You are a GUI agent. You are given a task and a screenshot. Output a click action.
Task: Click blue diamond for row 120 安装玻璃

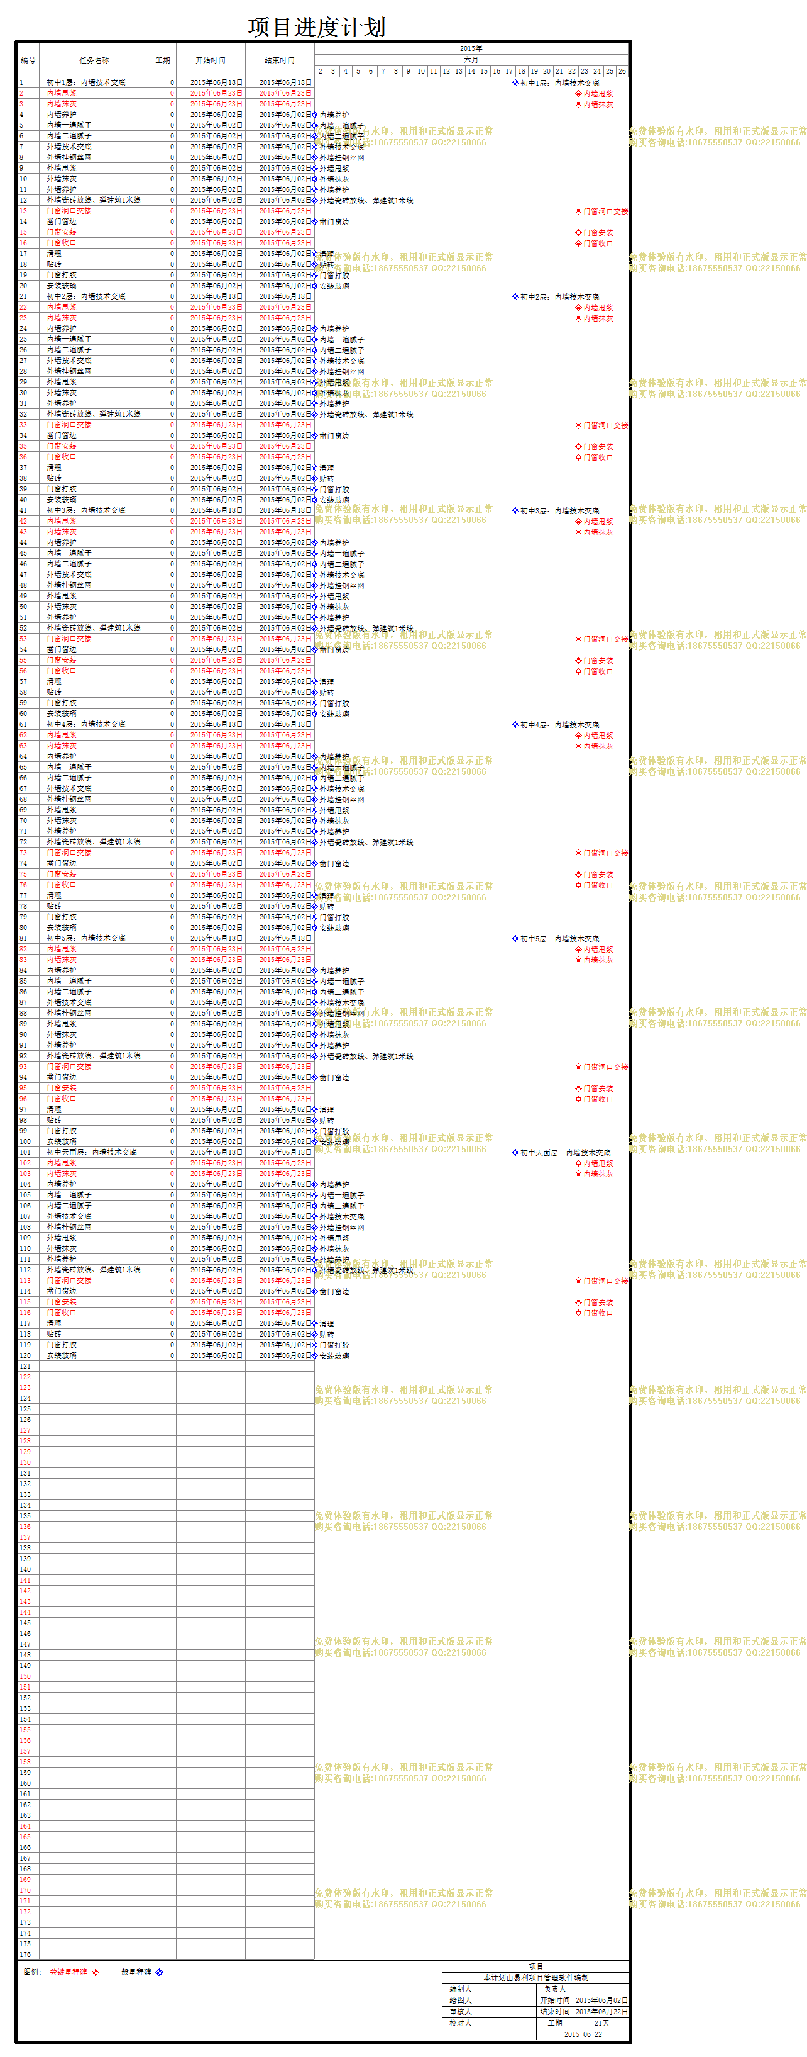coord(315,1356)
